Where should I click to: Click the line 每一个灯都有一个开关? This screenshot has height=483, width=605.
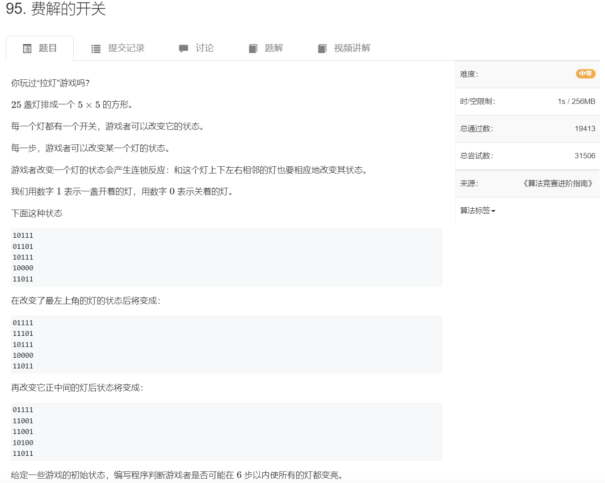pyautogui.click(x=108, y=126)
